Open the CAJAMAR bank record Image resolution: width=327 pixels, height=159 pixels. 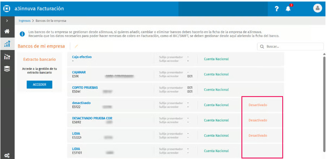[79, 72]
